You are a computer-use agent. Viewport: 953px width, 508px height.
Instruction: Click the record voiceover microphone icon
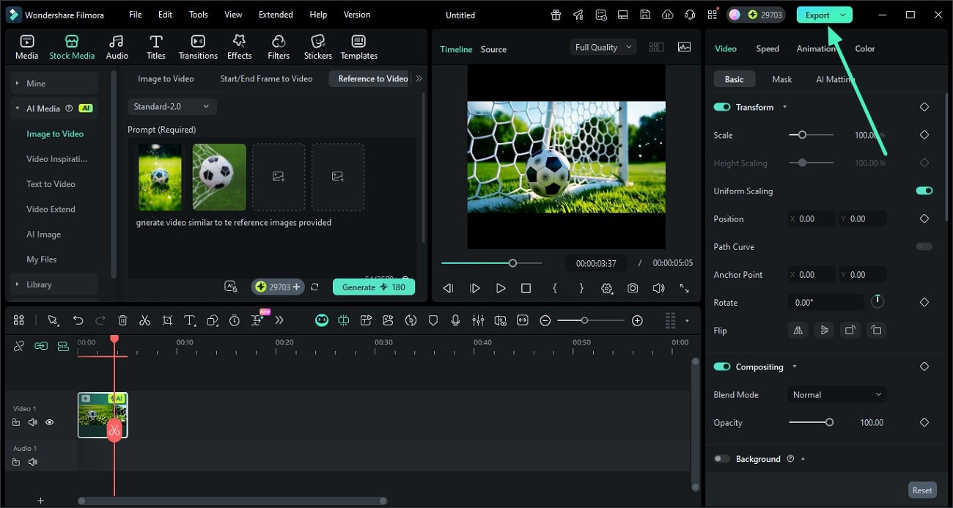pyautogui.click(x=456, y=320)
